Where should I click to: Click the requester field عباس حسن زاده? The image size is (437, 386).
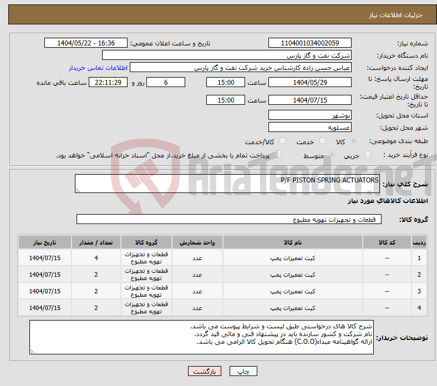tap(241, 68)
